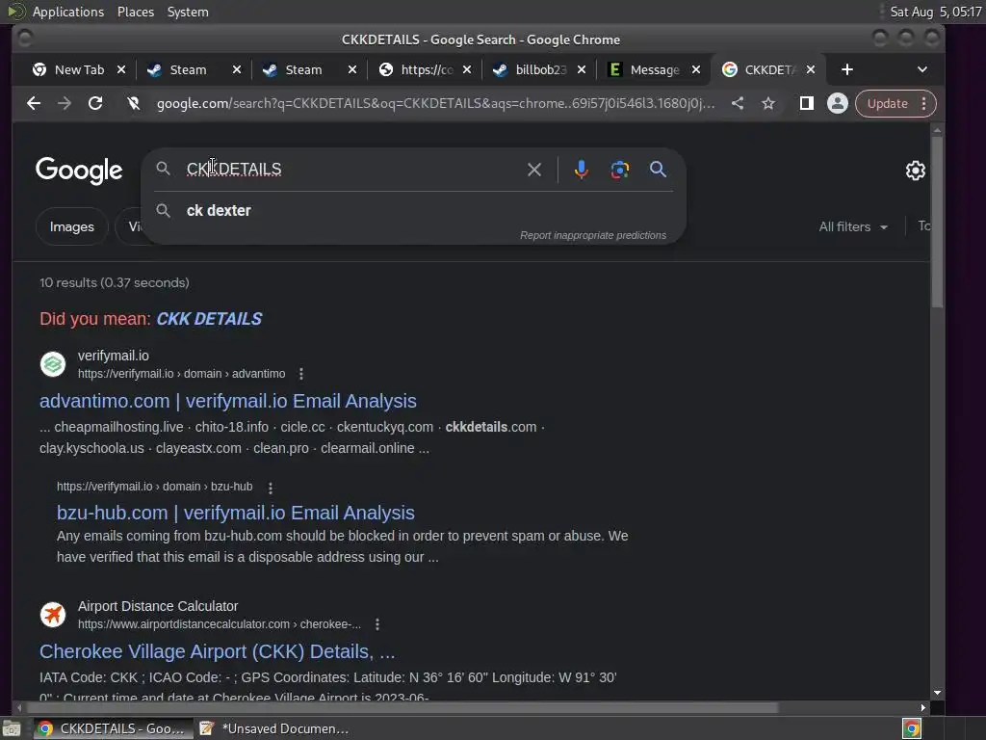Image resolution: width=986 pixels, height=740 pixels.
Task: Open bzu-hub.com verifymail.io Email Analysis result
Action: pyautogui.click(x=235, y=513)
